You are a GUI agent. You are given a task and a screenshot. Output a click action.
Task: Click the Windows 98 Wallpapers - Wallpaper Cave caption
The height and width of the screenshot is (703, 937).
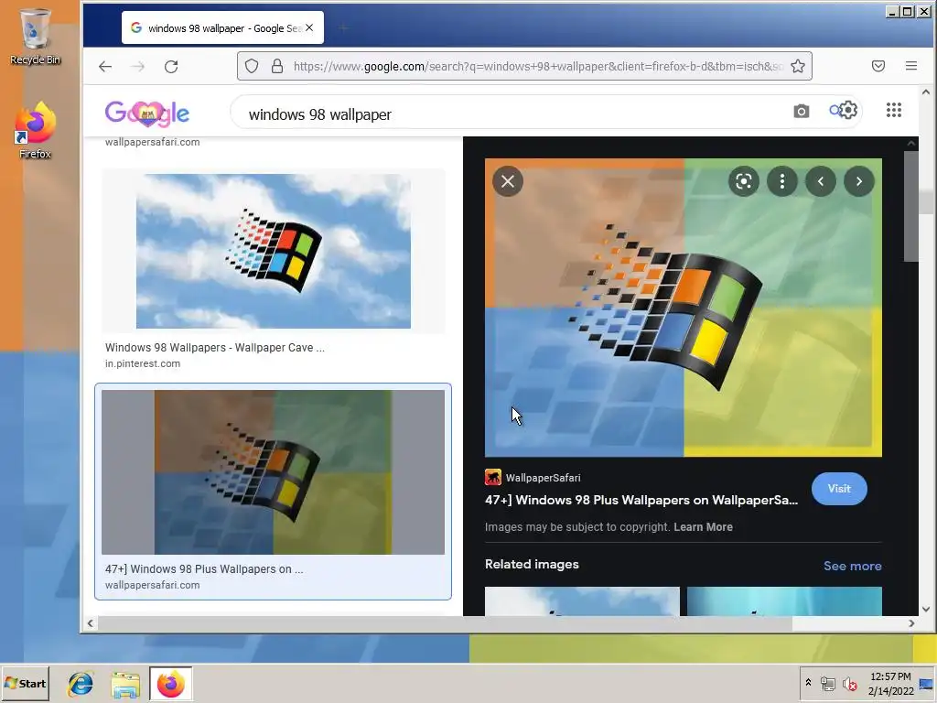coord(214,347)
